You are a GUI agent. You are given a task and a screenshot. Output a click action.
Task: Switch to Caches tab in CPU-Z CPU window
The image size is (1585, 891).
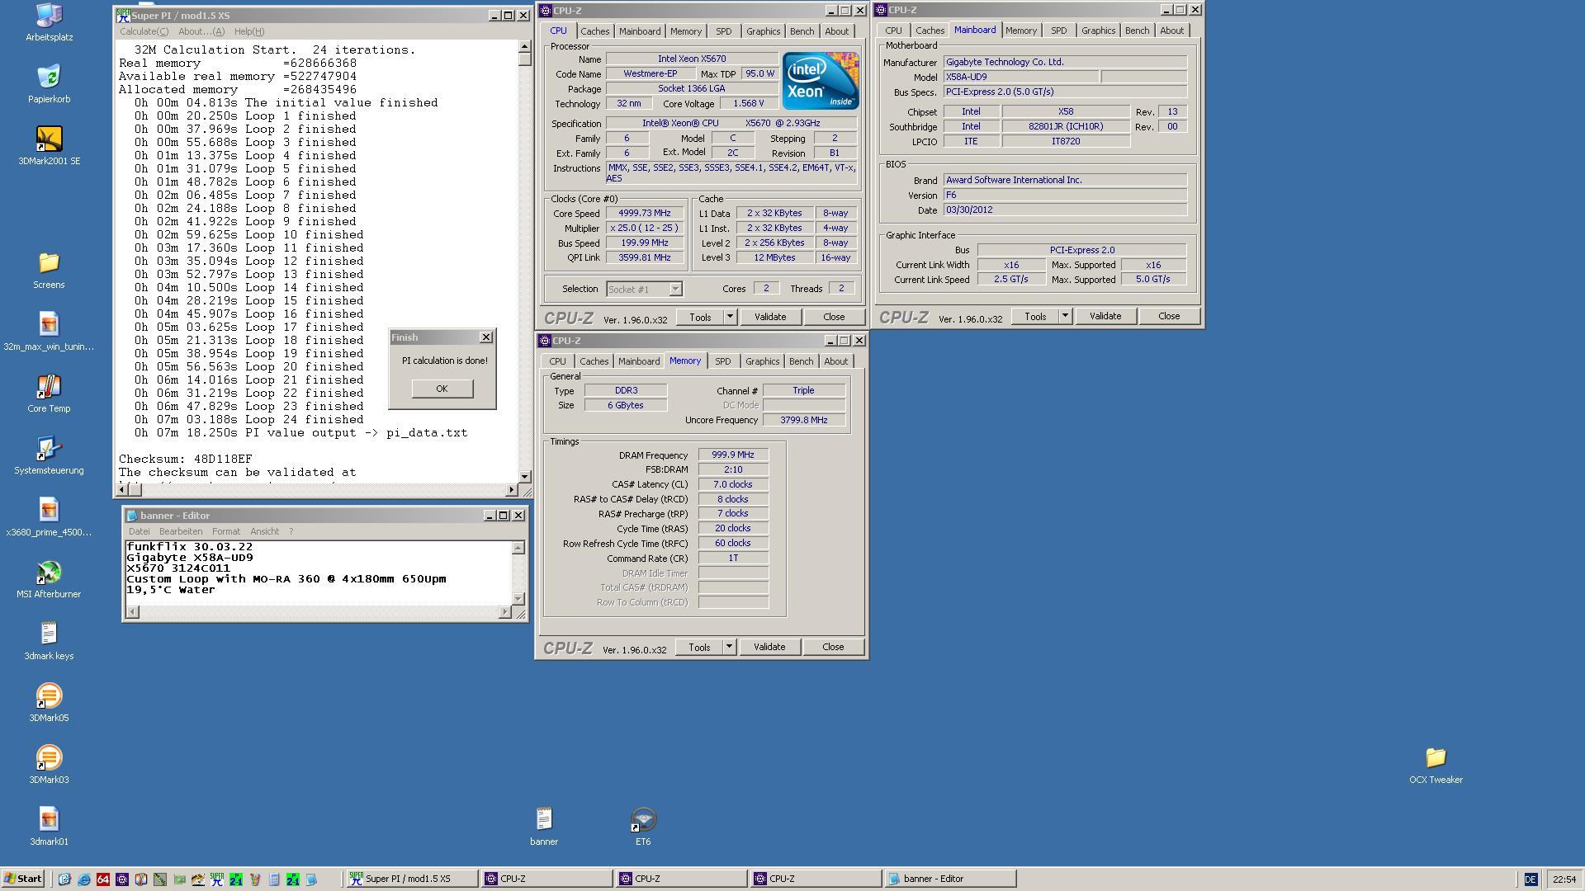coord(594,31)
